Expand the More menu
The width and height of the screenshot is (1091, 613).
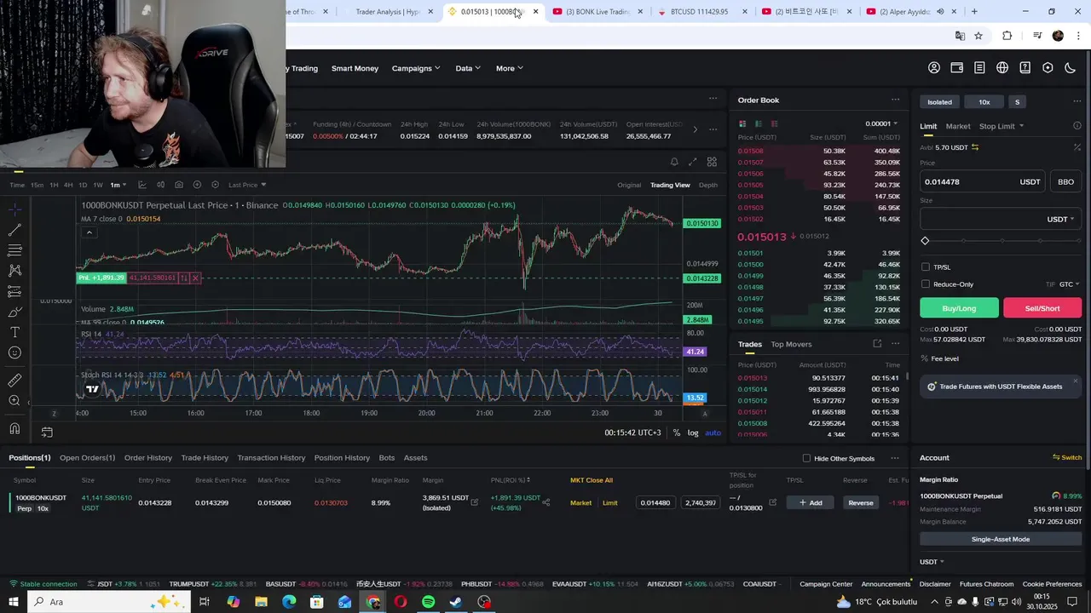click(x=510, y=68)
